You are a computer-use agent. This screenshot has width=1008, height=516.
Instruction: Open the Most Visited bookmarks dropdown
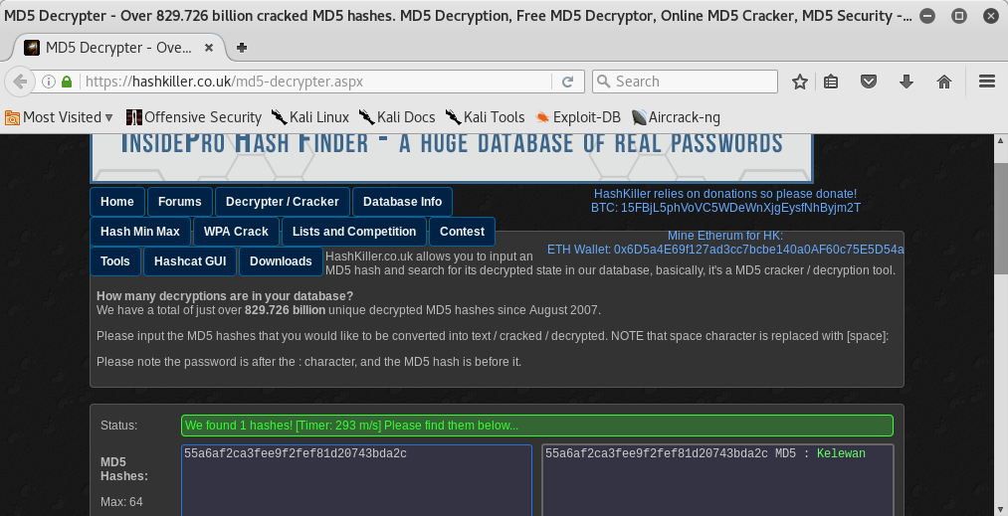click(x=59, y=117)
